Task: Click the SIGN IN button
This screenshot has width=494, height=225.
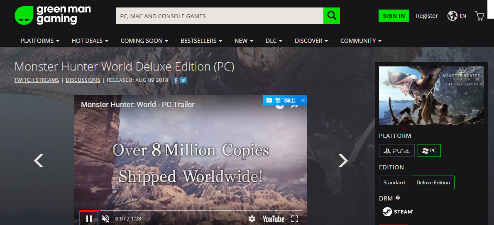Action: pyautogui.click(x=394, y=16)
